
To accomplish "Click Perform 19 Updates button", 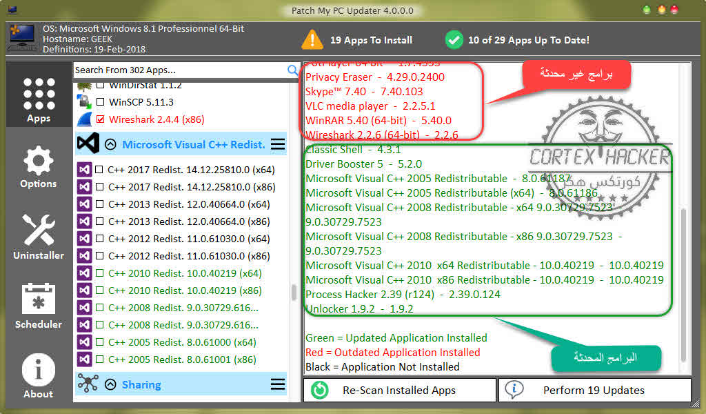I will [595, 390].
